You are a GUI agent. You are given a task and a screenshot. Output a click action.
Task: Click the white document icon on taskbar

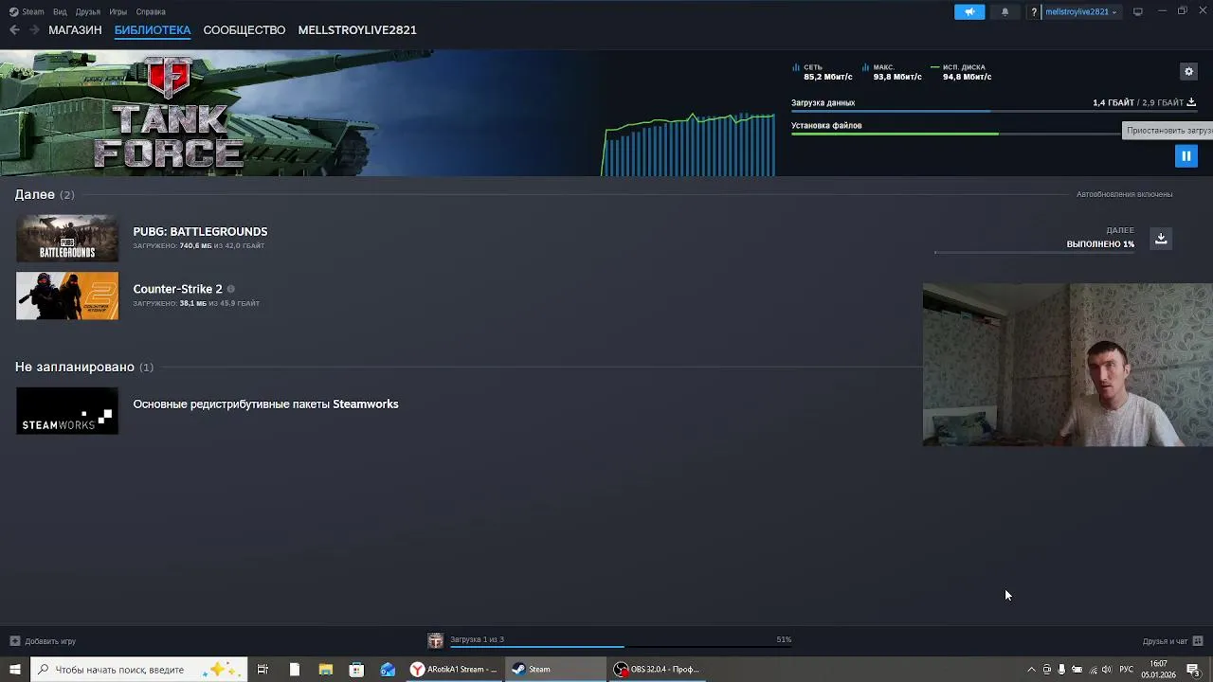[294, 670]
